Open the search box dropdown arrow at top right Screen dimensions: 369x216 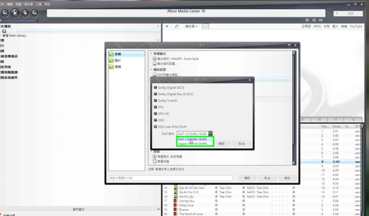tap(337, 14)
